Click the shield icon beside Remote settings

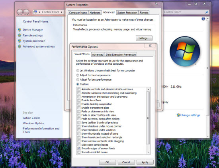pyautogui.click(x=20, y=35)
